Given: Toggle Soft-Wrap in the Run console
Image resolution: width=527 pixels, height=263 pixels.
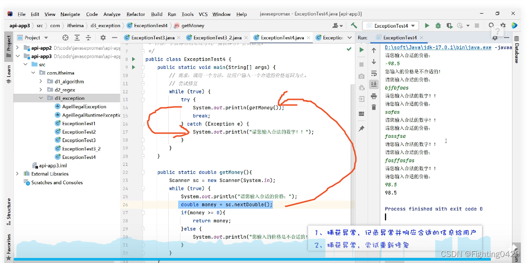Looking at the screenshot, I should tap(374, 73).
